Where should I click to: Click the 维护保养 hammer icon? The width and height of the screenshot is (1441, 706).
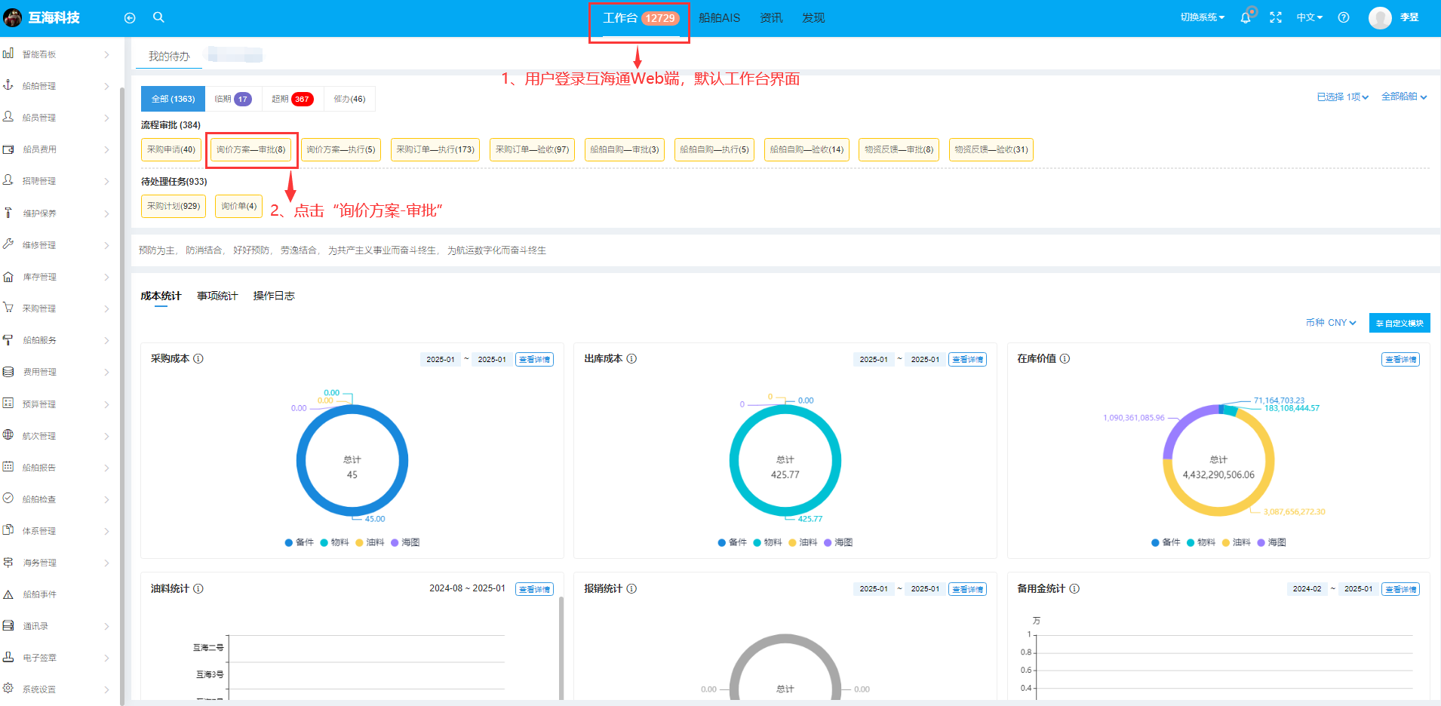pyautogui.click(x=8, y=213)
